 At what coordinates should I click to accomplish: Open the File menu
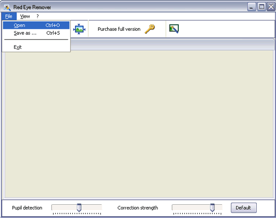[x=9, y=17]
